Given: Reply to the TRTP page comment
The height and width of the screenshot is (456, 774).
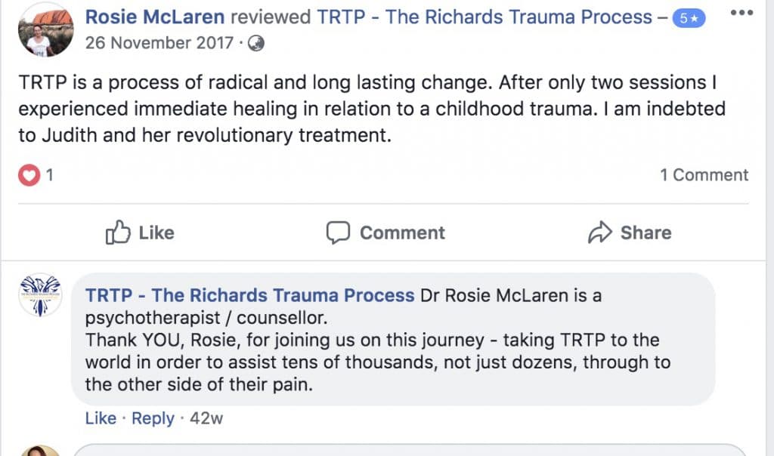Looking at the screenshot, I should click(153, 418).
